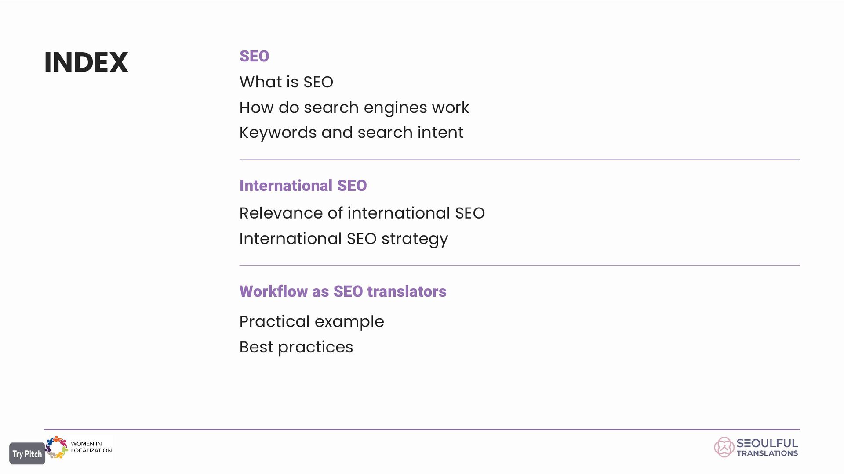Screen dimensions: 844x474
Task: Select the 'What is SEO' line
Action: (286, 82)
